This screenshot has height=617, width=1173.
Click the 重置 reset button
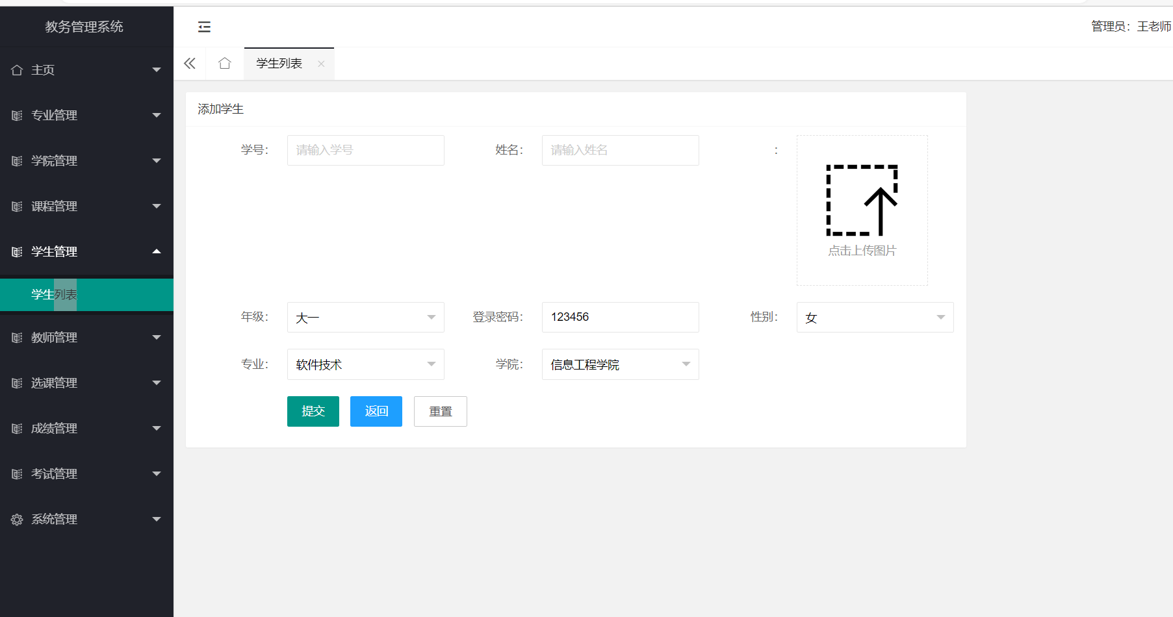pyautogui.click(x=441, y=411)
